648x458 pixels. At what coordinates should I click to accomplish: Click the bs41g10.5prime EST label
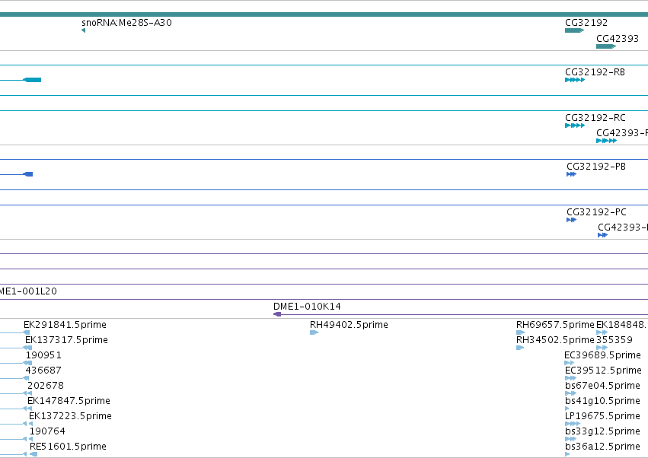click(602, 401)
